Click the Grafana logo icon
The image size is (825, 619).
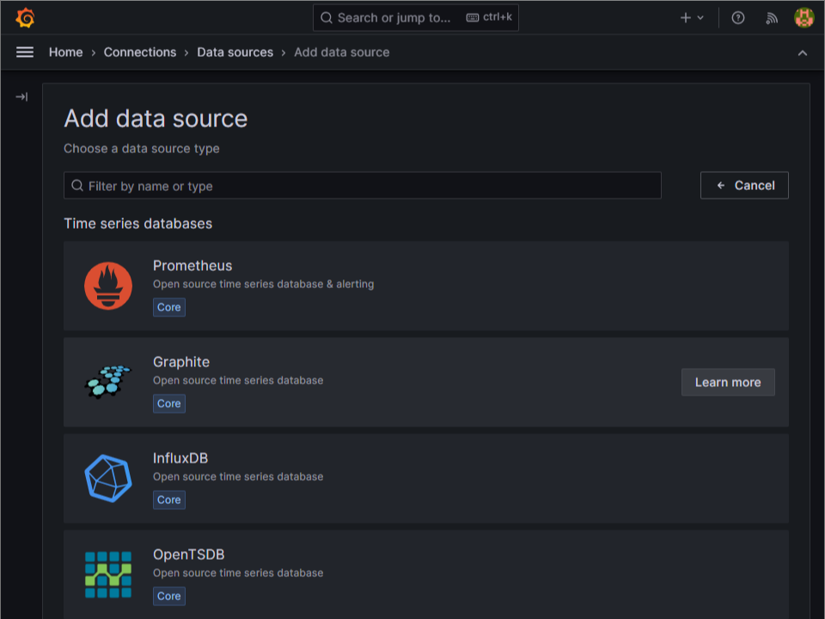click(x=25, y=17)
